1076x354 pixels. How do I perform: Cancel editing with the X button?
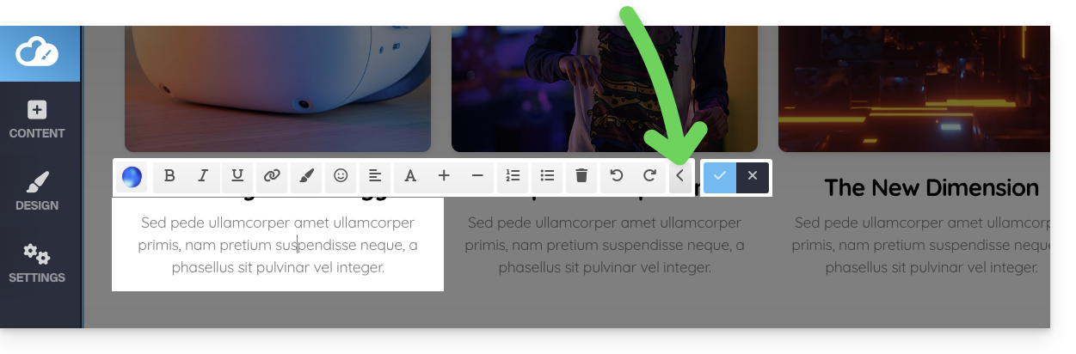click(x=753, y=176)
